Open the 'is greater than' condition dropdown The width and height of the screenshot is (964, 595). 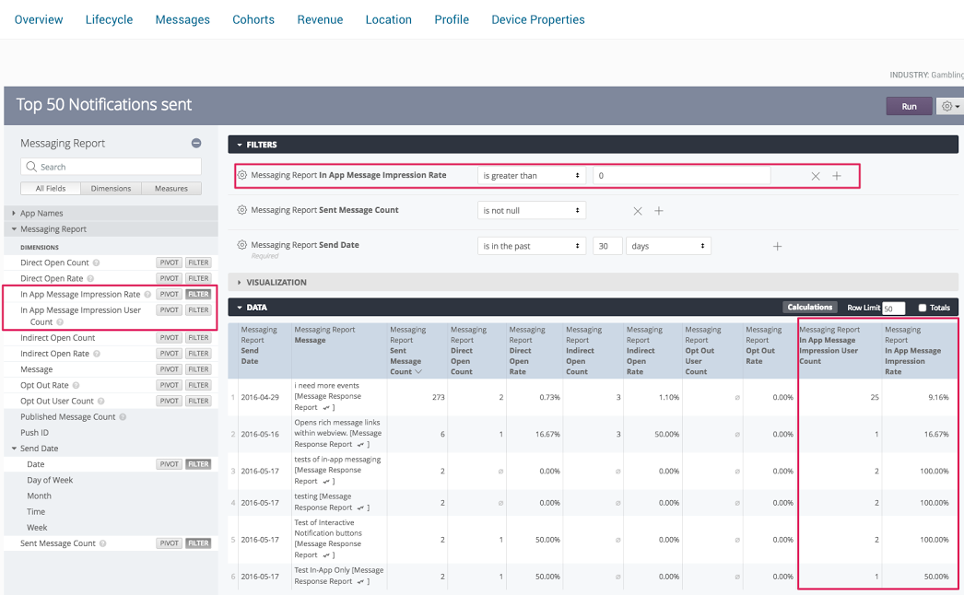tap(532, 176)
